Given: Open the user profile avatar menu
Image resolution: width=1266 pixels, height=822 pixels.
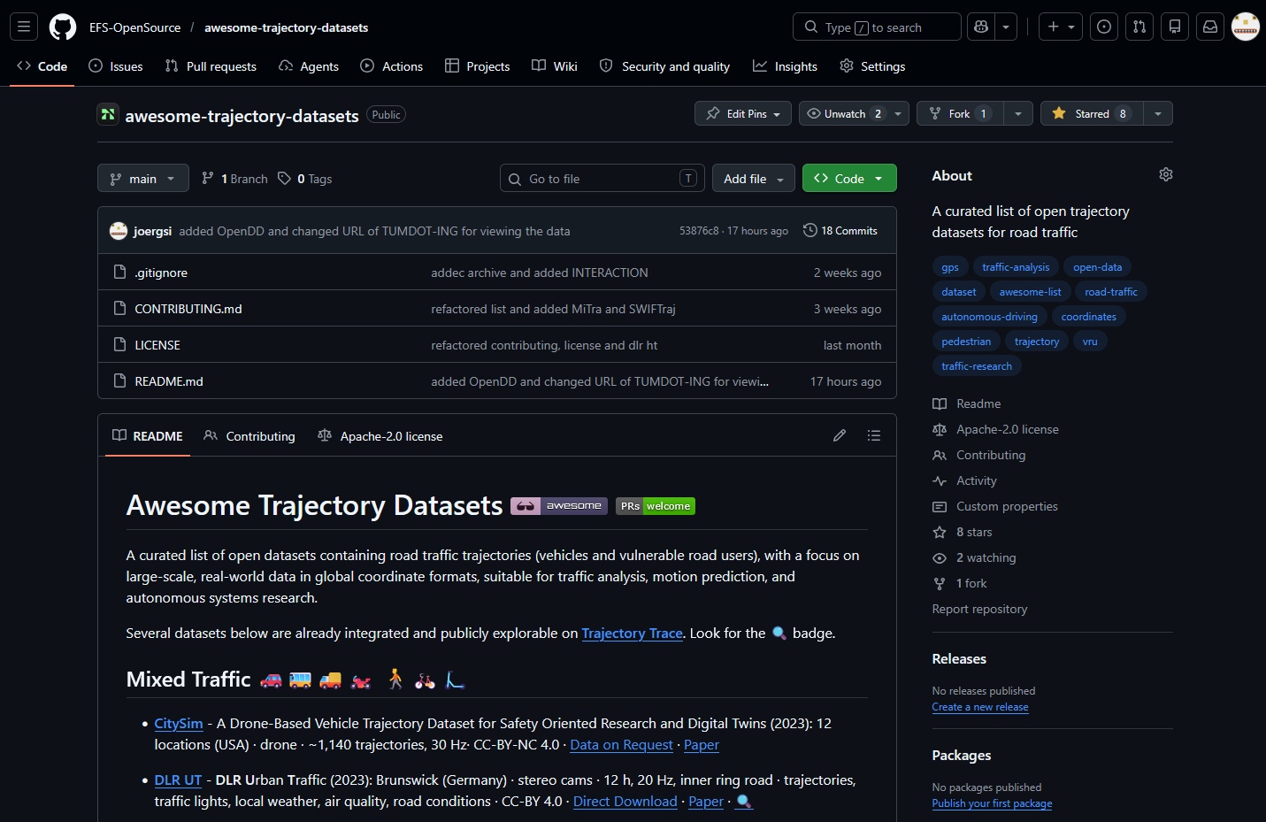Looking at the screenshot, I should point(1246,27).
